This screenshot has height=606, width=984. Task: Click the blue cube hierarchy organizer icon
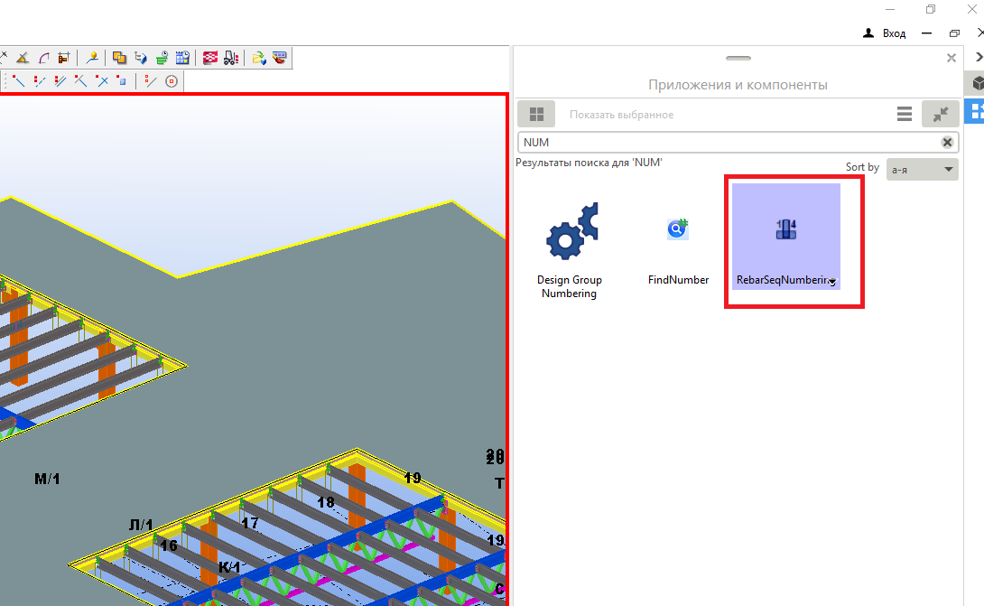(141, 58)
